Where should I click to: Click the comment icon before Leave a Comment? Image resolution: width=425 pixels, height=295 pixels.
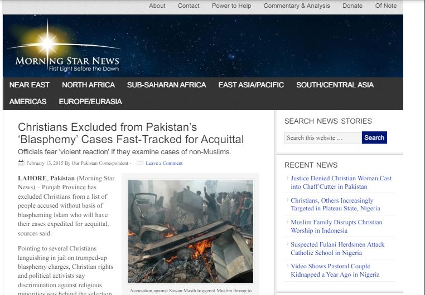pyautogui.click(x=140, y=163)
